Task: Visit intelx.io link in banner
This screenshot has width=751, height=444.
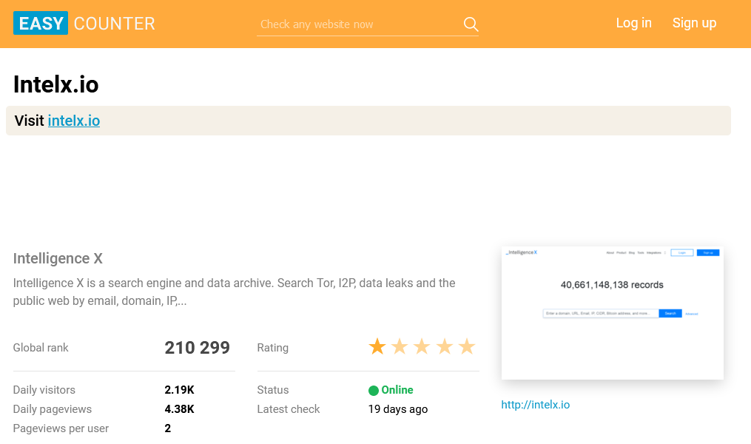Action: click(x=74, y=121)
